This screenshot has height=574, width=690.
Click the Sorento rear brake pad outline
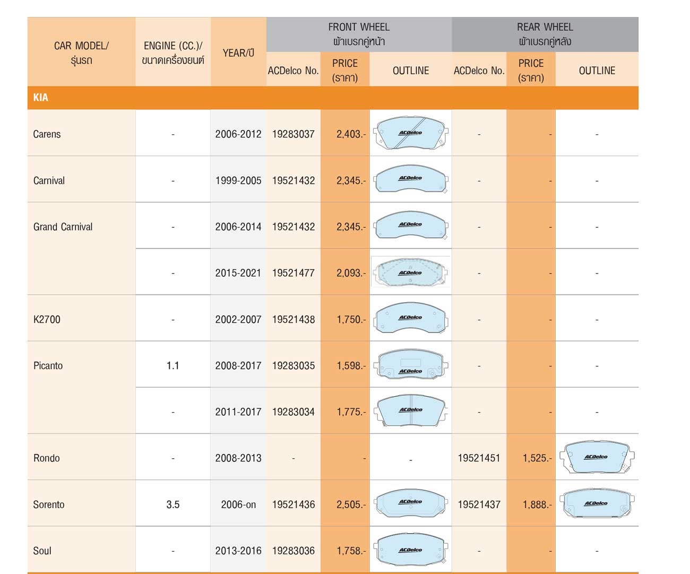tap(597, 503)
